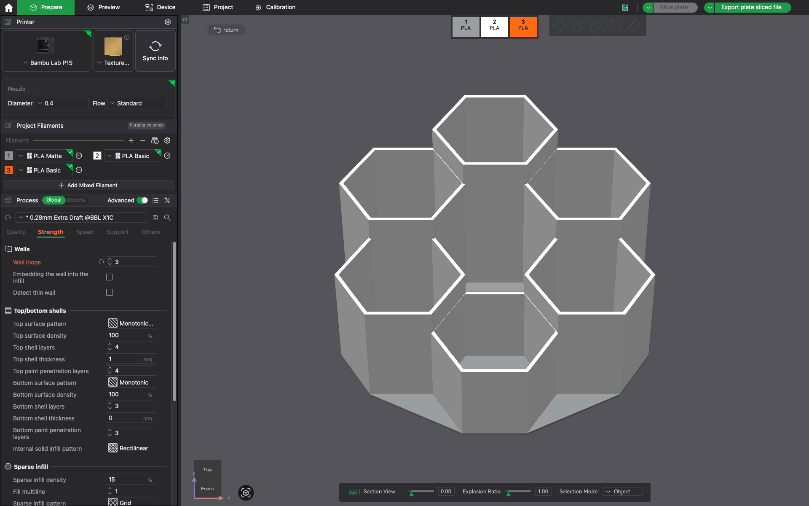Viewport: 809px width, 506px height.
Task: Click the return button
Action: click(226, 30)
